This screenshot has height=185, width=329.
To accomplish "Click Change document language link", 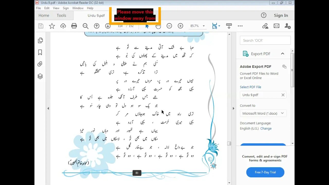I will point(266,128).
